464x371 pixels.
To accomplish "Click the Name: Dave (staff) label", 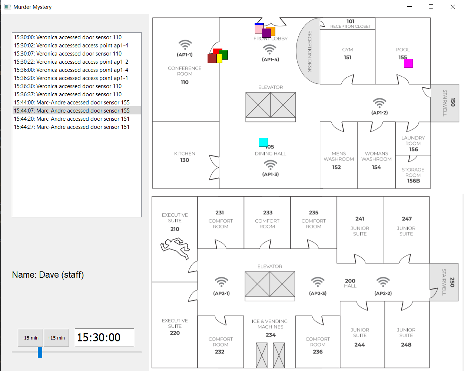I will [x=48, y=275].
